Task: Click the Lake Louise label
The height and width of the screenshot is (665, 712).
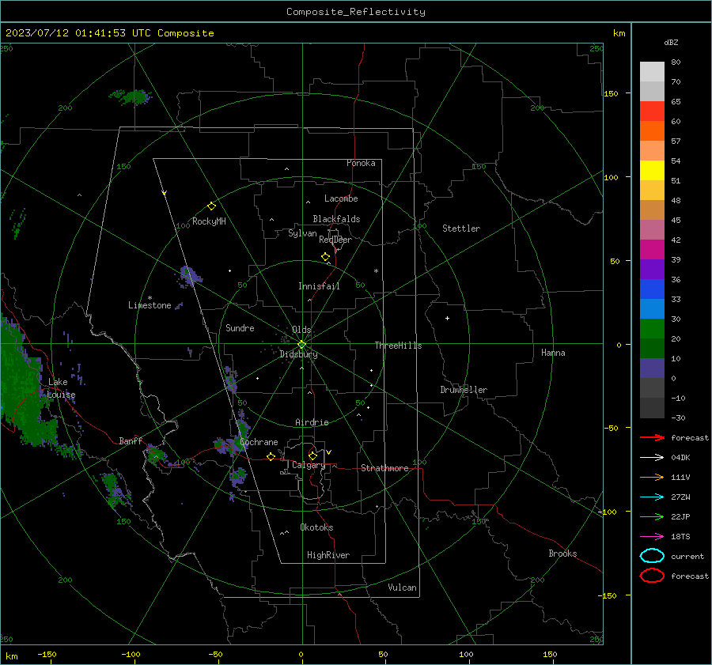Action: [61, 388]
